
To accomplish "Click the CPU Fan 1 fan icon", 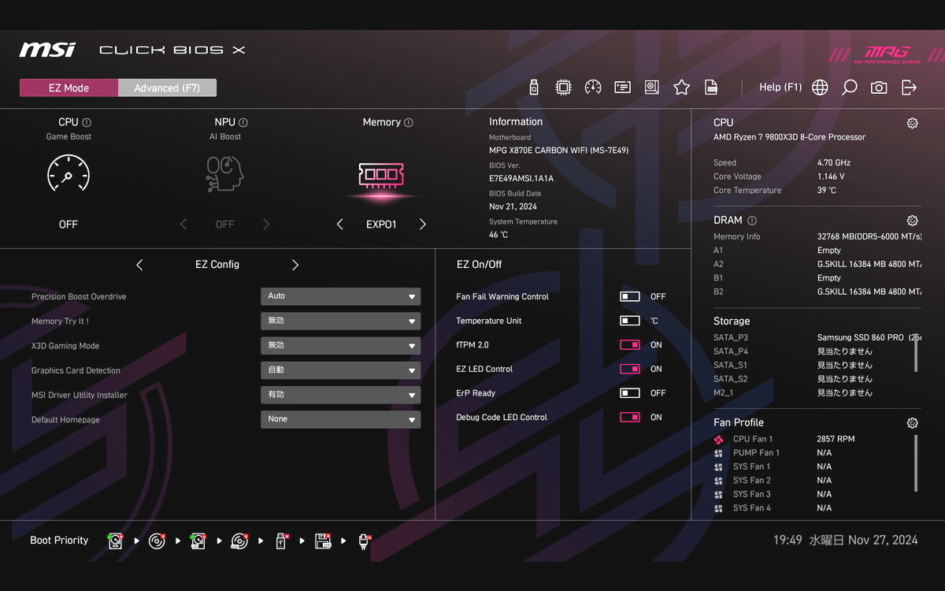I will (x=718, y=440).
